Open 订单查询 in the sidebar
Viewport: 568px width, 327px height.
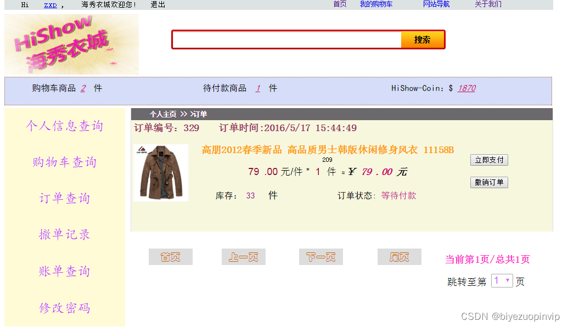pyautogui.click(x=64, y=199)
